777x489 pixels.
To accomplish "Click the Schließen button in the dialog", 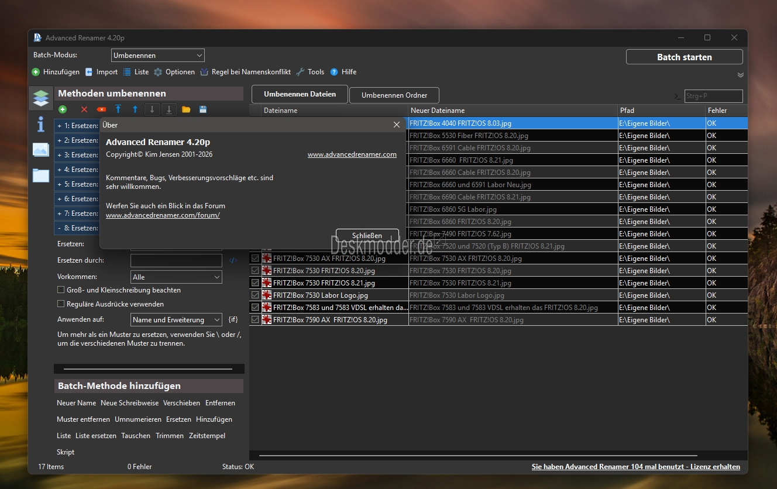I will tap(367, 236).
